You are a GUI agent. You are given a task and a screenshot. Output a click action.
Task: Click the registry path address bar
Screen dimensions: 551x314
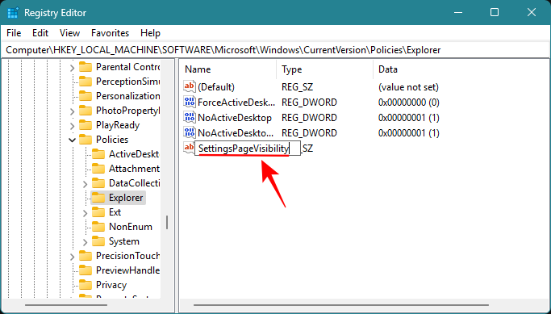[x=276, y=50]
